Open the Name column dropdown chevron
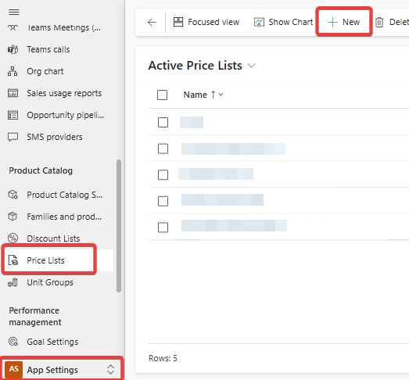 (221, 95)
